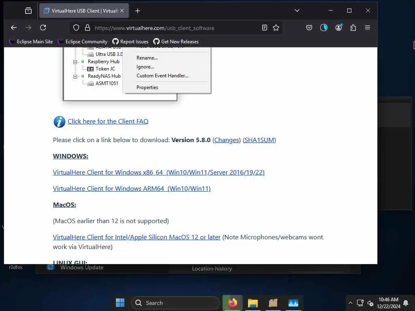The image size is (415, 311).
Task: Open the Pocket save icon
Action: (309, 28)
